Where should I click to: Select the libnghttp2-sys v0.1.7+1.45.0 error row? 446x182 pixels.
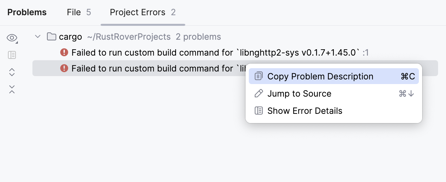click(215, 52)
